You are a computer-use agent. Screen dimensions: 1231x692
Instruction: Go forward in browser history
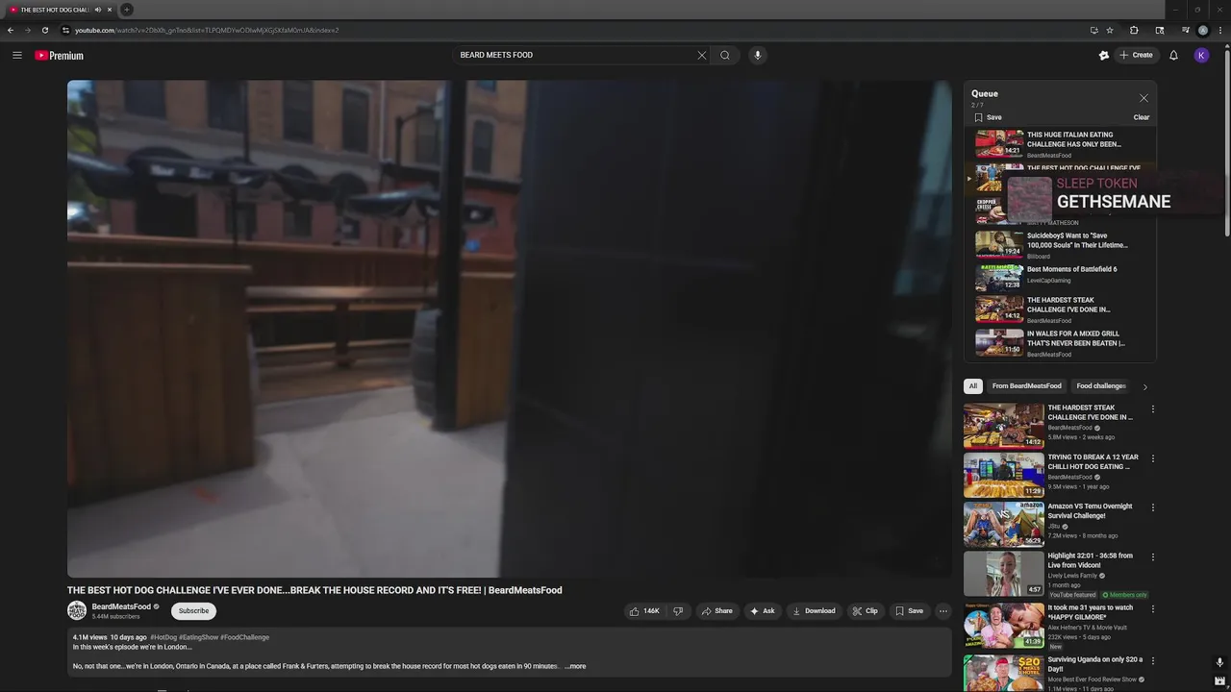[27, 30]
